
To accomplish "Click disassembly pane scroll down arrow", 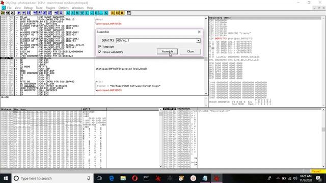I will pos(206,94).
